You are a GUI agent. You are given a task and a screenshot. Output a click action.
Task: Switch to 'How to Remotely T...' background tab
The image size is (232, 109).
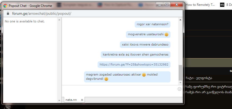200,5
